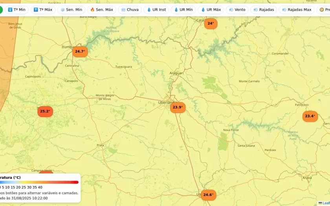Click the green circle button at toolbar start

coord(1,9)
